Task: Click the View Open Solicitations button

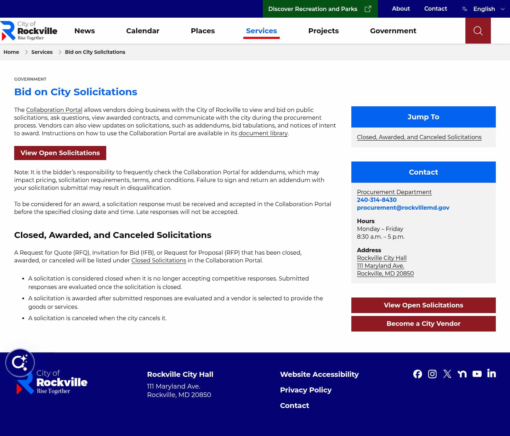Action: click(60, 153)
